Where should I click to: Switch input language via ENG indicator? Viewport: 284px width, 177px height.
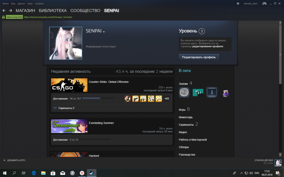257,173
